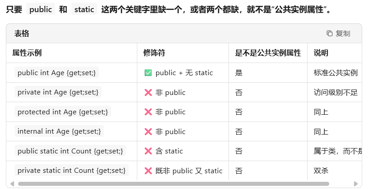Image resolution: width=378 pixels, height=189 pixels.
Task: Click the green checkmark icon for public
Action: pyautogui.click(x=148, y=73)
